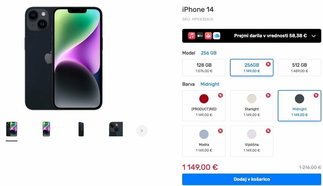This screenshot has width=323, height=186.
Task: Click the iCloud icon in gifts banner
Action: point(216,36)
